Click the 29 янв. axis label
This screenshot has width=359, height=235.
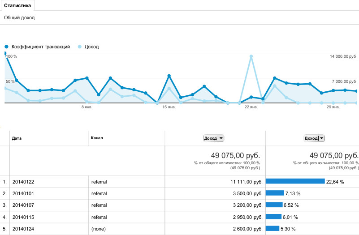tap(333, 107)
